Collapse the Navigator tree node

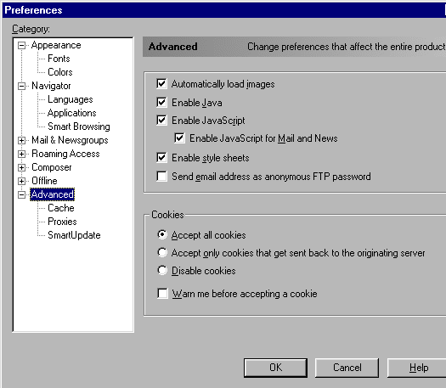21,86
